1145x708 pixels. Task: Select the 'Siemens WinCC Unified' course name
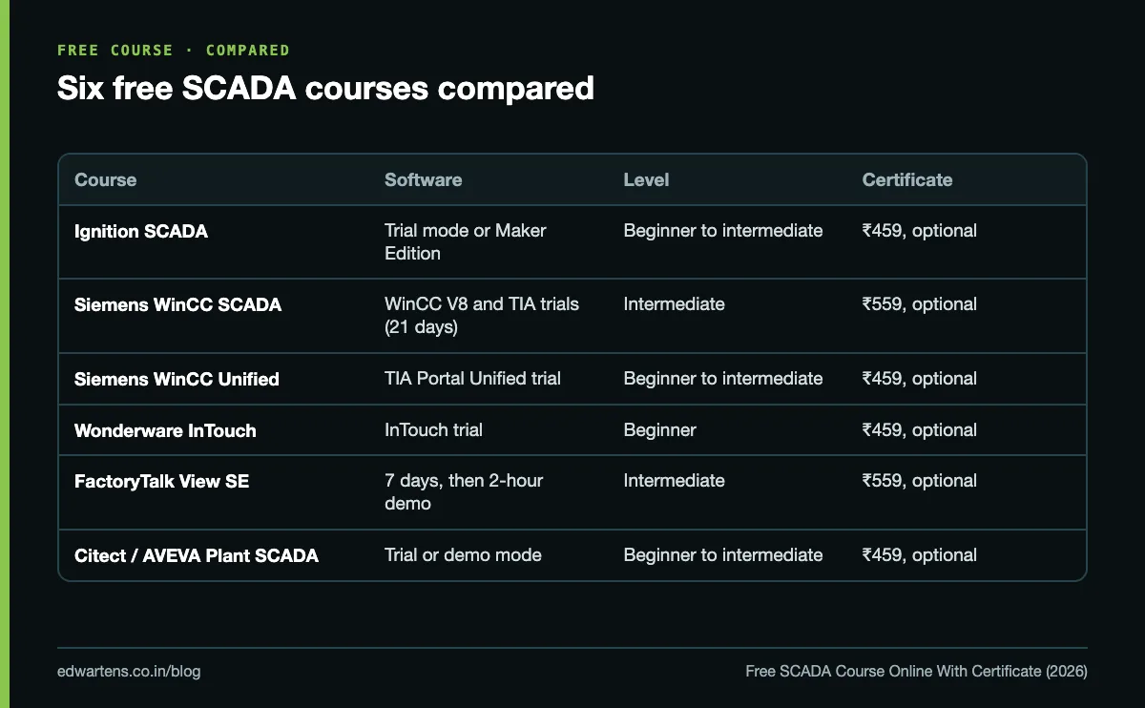[x=177, y=379]
